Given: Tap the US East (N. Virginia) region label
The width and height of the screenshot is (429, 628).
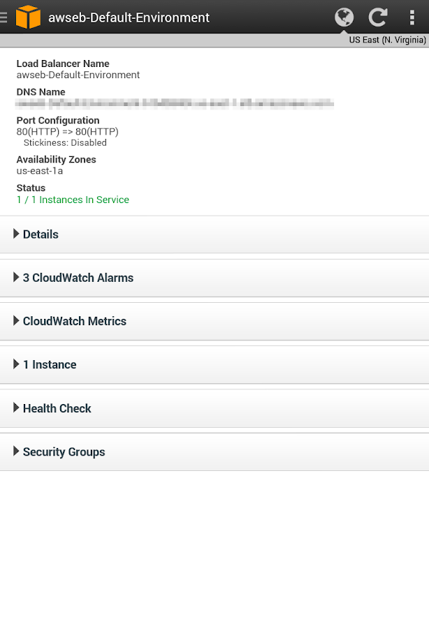Looking at the screenshot, I should pyautogui.click(x=387, y=40).
